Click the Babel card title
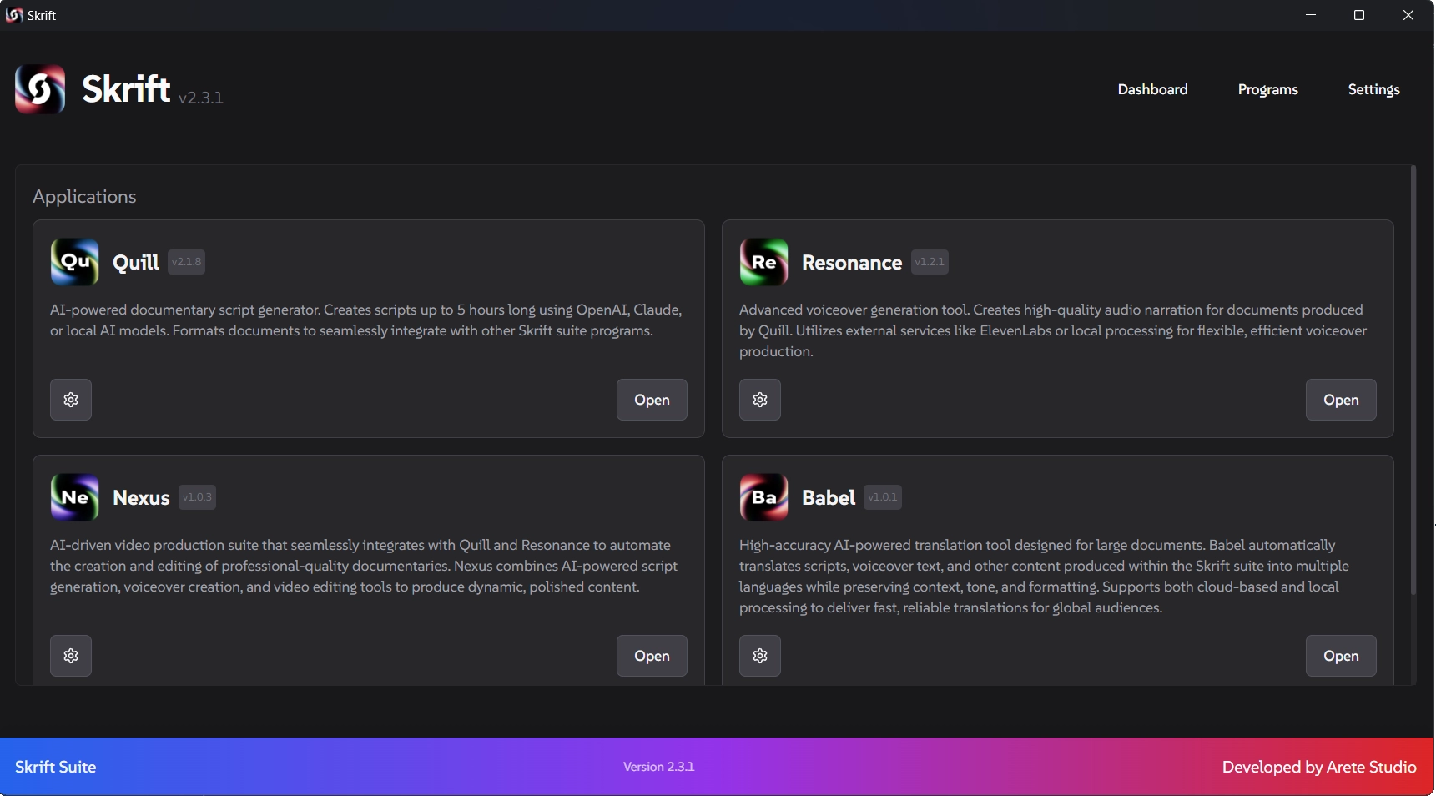Viewport: 1436px width, 796px height. tap(829, 498)
